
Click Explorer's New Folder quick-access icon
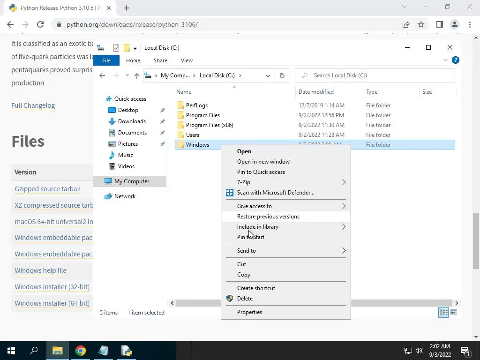pyautogui.click(x=127, y=48)
